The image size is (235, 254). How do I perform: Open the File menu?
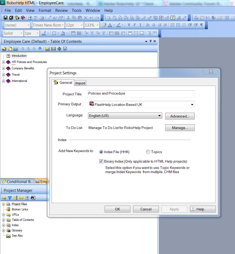tap(8, 10)
